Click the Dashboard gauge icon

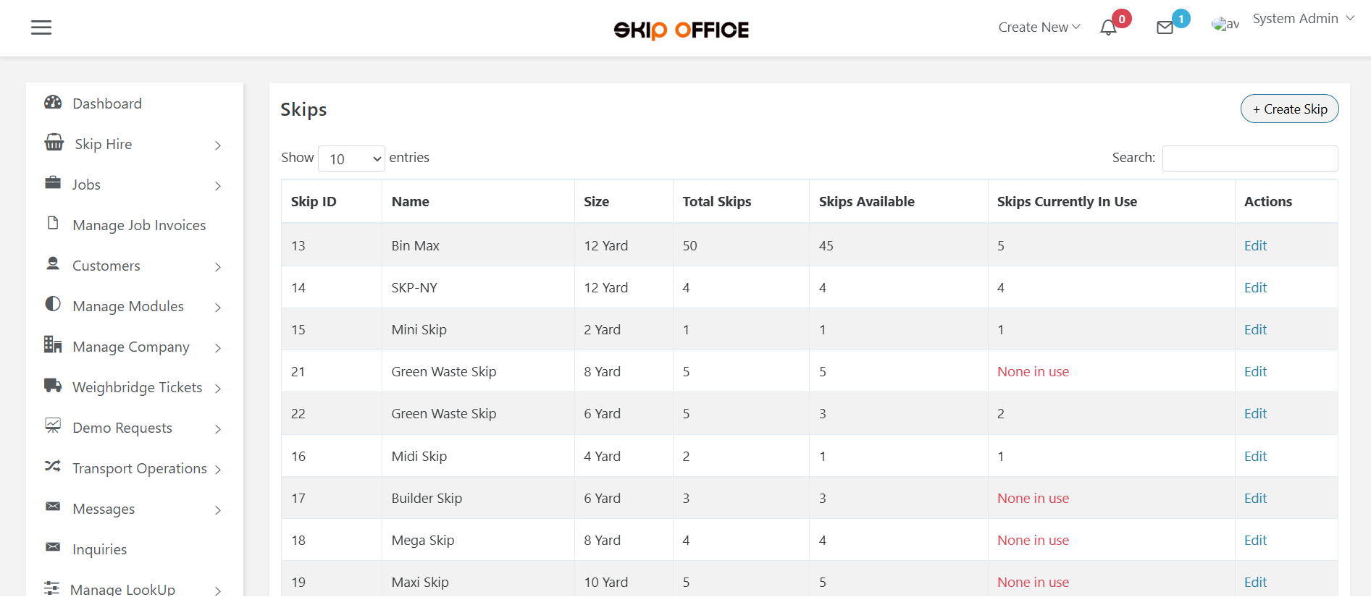pos(53,103)
